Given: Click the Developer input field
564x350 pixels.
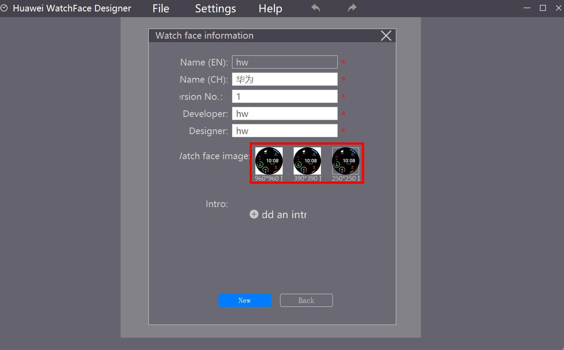Looking at the screenshot, I should [285, 113].
